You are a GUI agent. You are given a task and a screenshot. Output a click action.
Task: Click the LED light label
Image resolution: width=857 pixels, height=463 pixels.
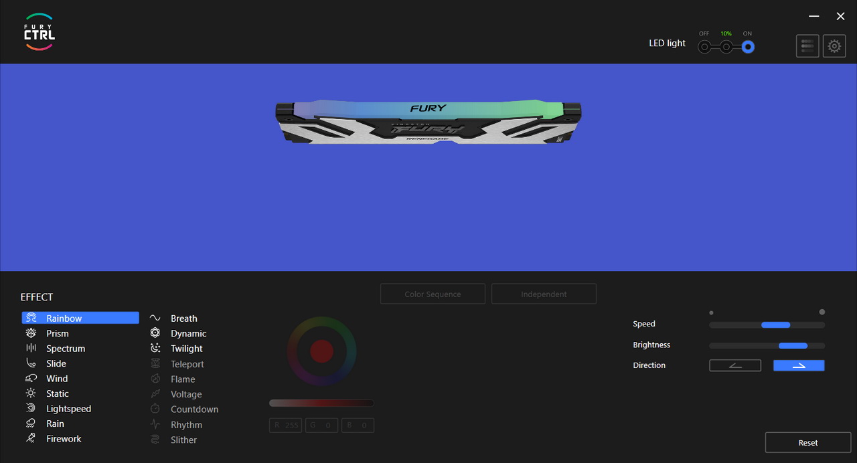point(668,43)
